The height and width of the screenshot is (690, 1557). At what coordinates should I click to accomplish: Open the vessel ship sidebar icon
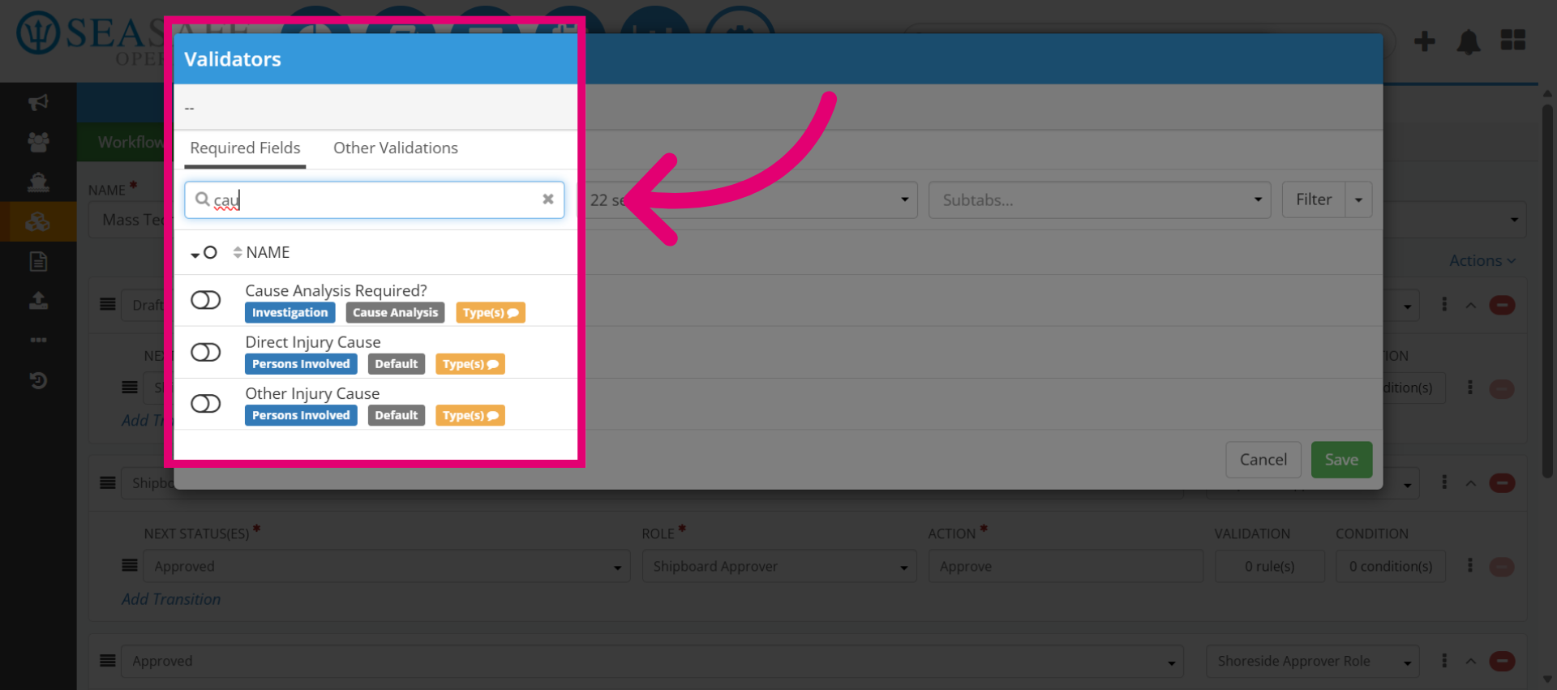38,182
